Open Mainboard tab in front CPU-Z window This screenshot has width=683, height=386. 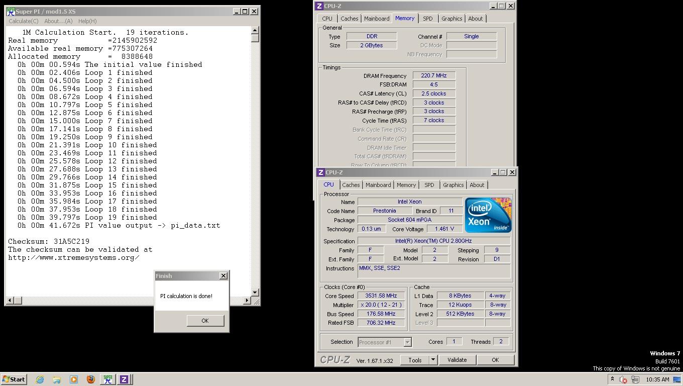click(378, 185)
